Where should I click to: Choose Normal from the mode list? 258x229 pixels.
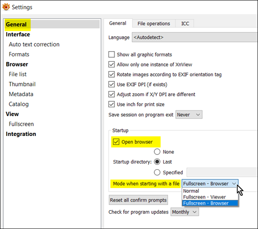coord(210,191)
